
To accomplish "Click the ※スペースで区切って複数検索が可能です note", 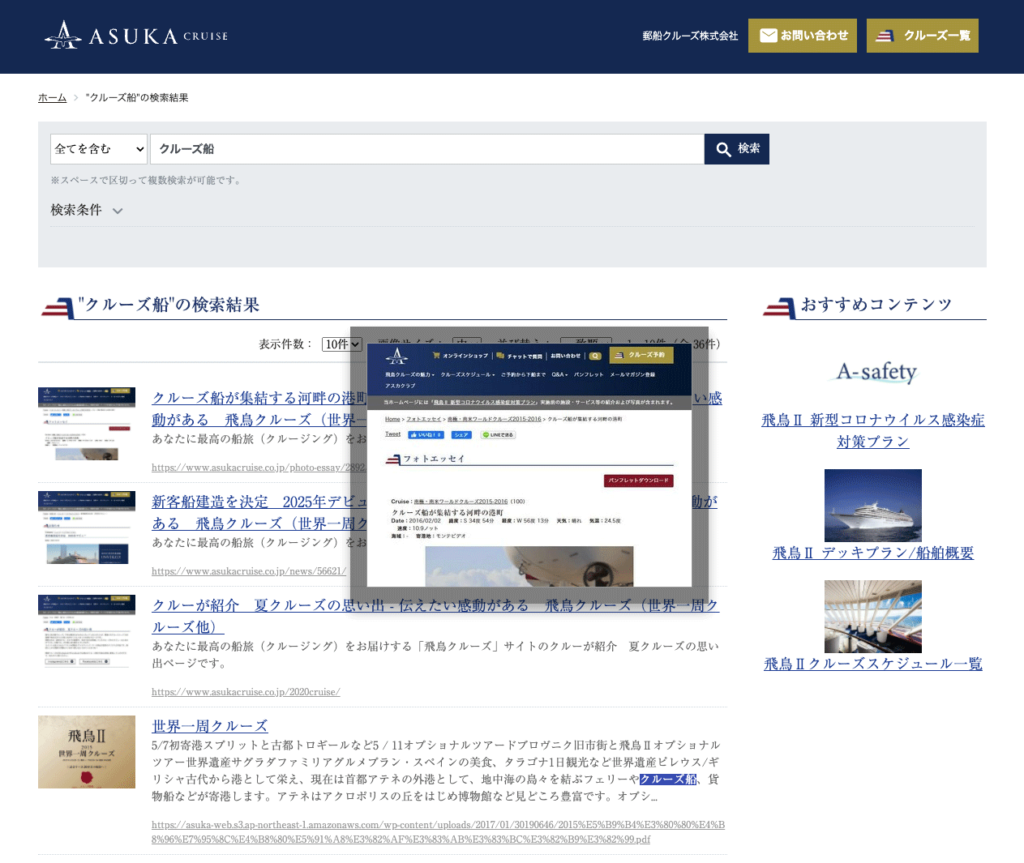I will [148, 181].
